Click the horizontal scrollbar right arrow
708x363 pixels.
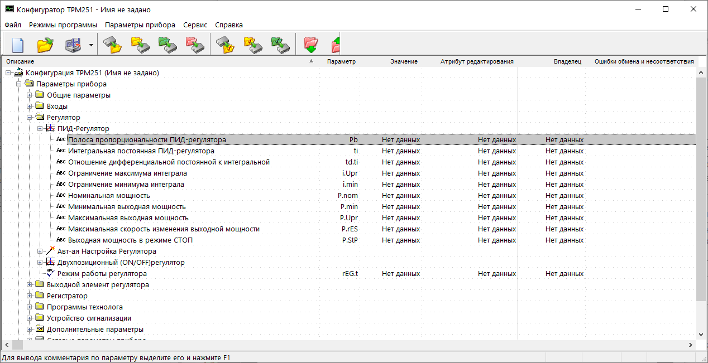pos(691,345)
